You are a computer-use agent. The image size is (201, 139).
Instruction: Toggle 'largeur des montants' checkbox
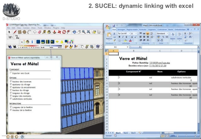point(11,96)
